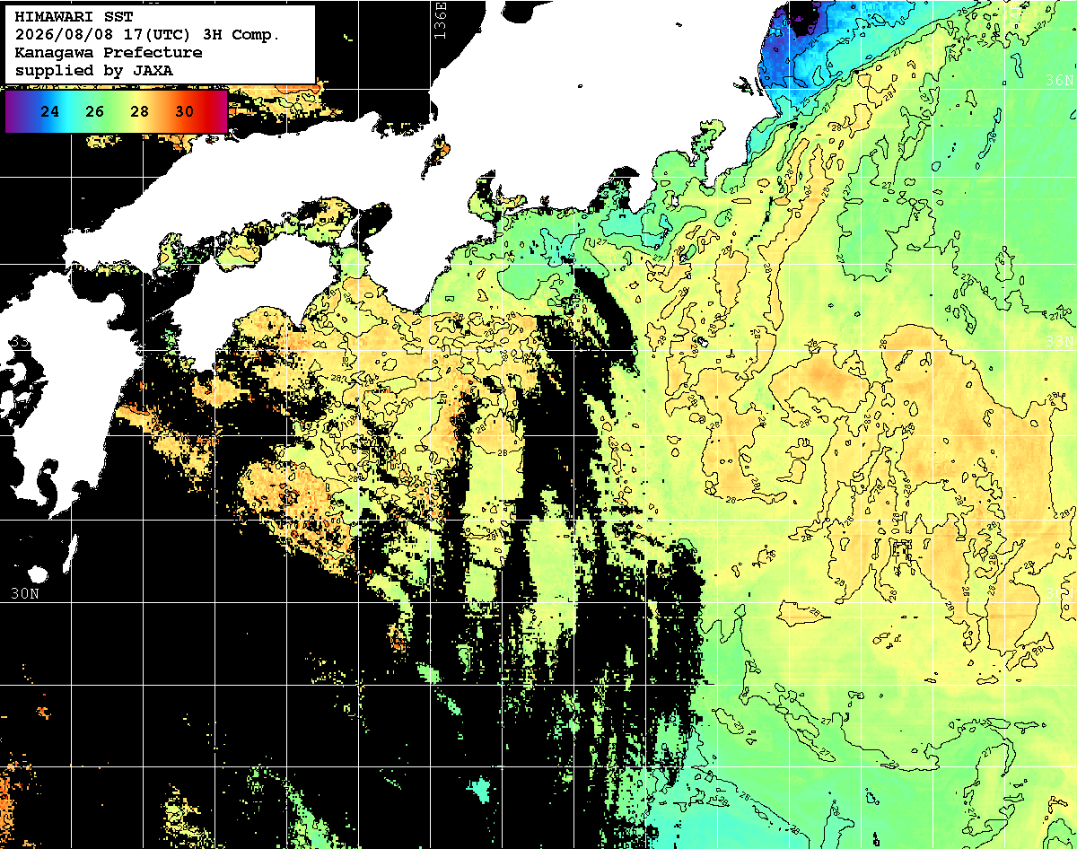Click the 'supplied by JAXA' credit text
Viewport: 1077px width, 849px height.
94,70
